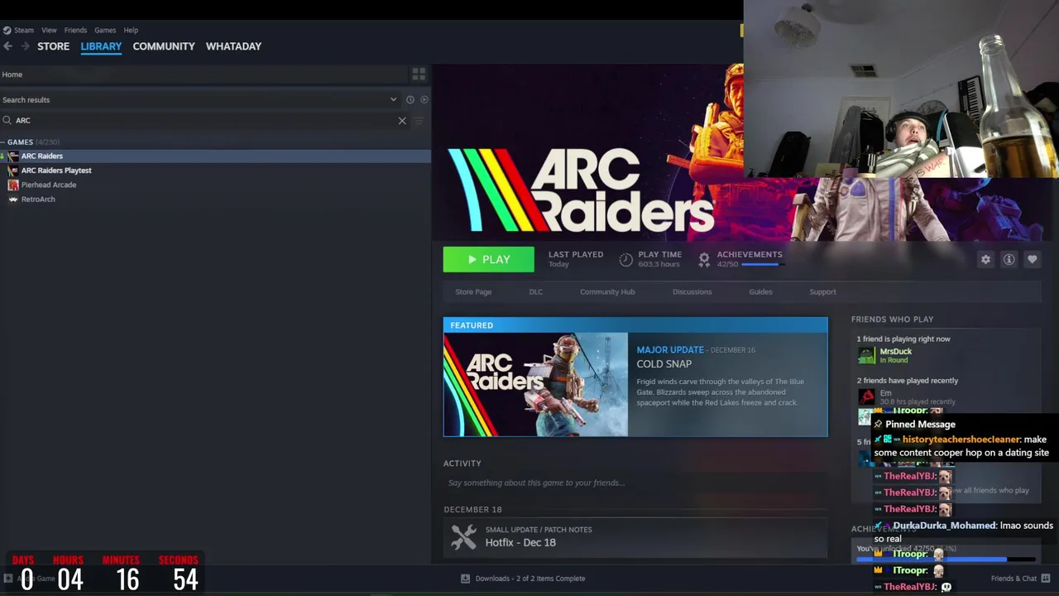Open MrsDuck friend avatar

pos(866,355)
